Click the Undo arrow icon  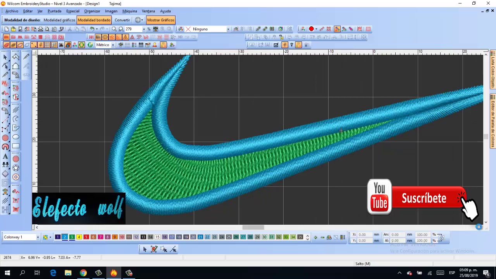[92, 29]
